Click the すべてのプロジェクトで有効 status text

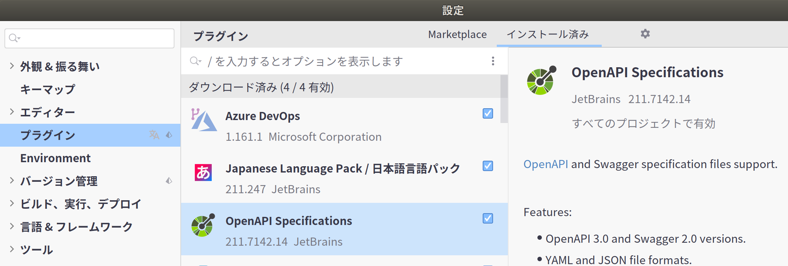[643, 123]
